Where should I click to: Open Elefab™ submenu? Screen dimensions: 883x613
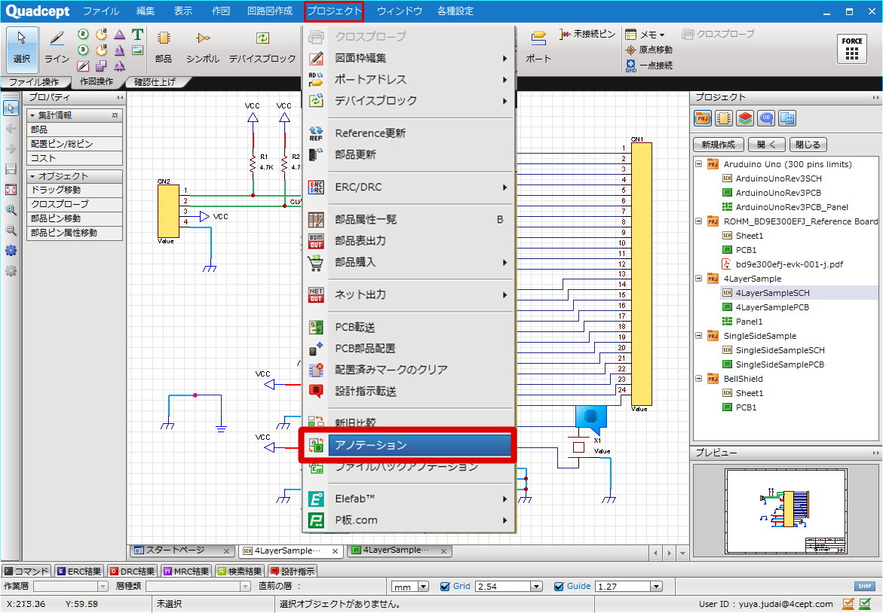(408, 499)
